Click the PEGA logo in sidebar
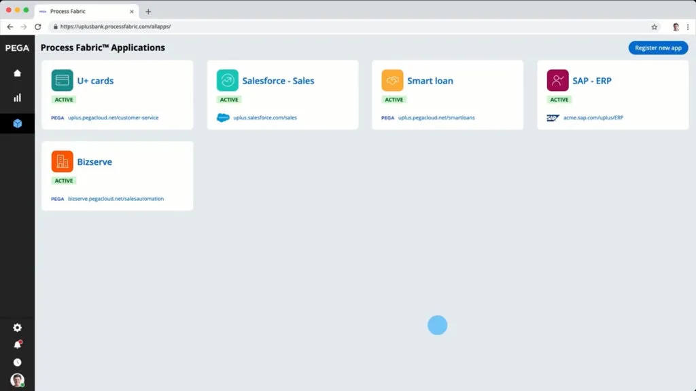 tap(17, 48)
